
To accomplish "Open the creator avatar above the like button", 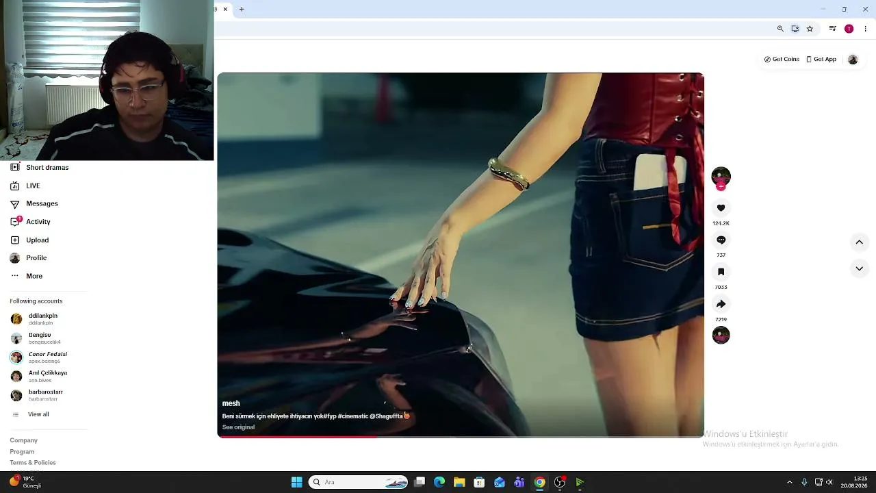I will (721, 176).
